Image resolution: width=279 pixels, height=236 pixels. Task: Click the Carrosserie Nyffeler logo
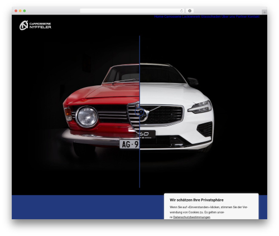35,25
